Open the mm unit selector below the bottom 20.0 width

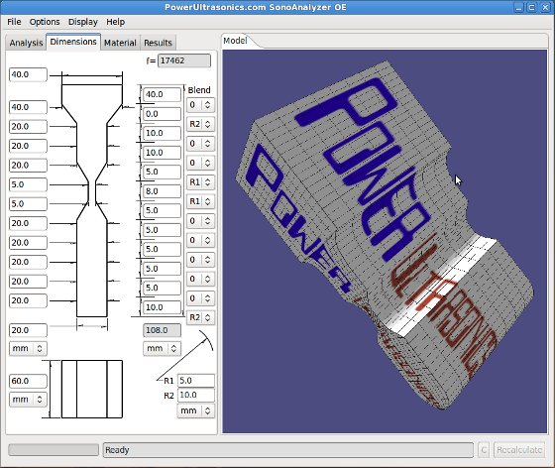[x=28, y=348]
